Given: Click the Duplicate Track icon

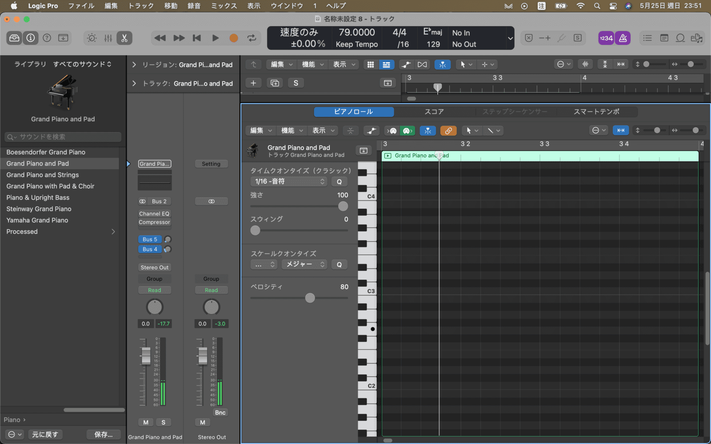Looking at the screenshot, I should (275, 83).
